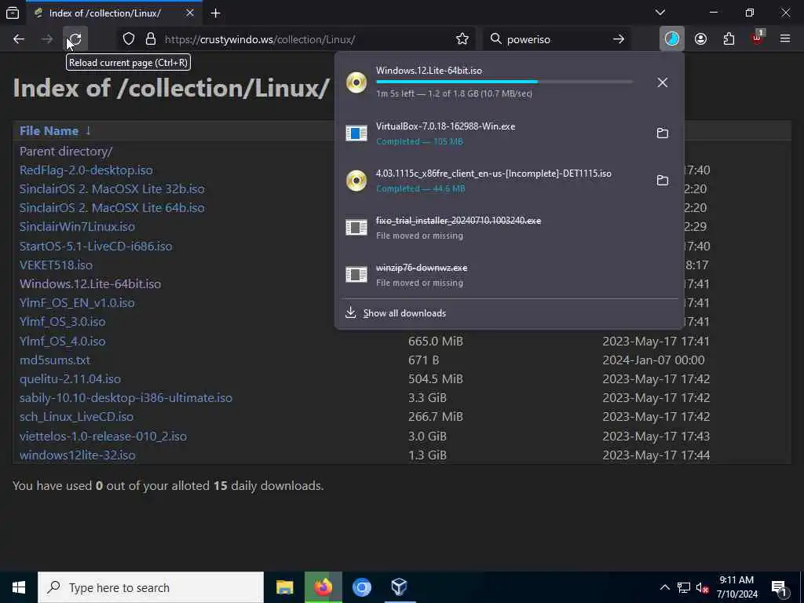Download windows12lite-32.iso

click(78, 455)
